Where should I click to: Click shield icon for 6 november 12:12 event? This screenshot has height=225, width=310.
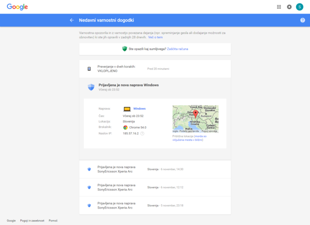point(89,187)
